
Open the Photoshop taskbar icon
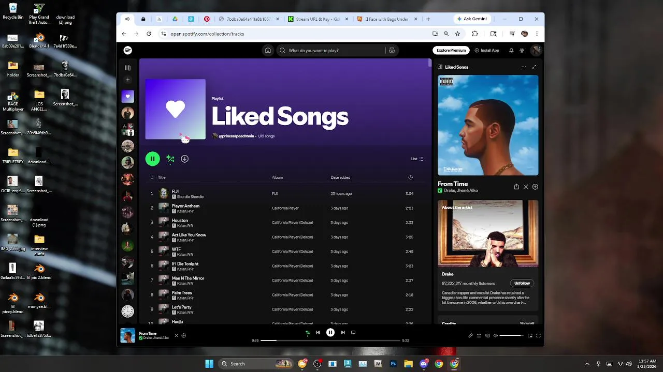pos(393,364)
